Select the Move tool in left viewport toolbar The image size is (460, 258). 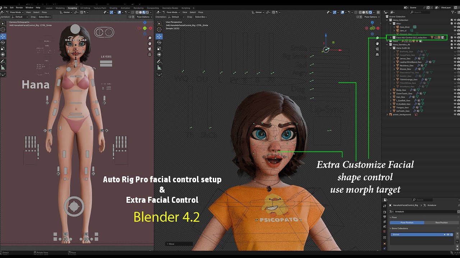(x=3, y=36)
